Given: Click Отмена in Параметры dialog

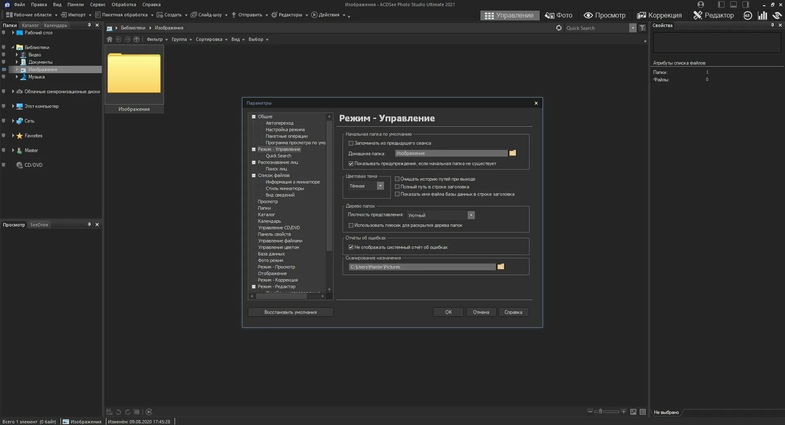Looking at the screenshot, I should (481, 312).
